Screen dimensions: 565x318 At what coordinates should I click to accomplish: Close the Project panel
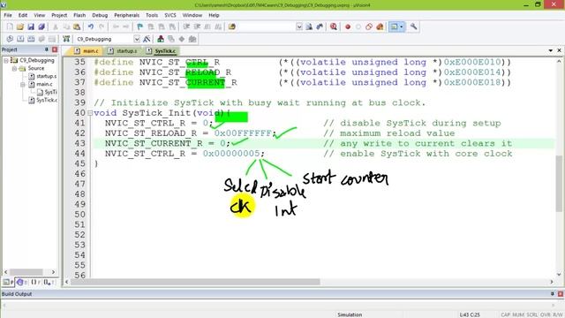tap(55, 49)
